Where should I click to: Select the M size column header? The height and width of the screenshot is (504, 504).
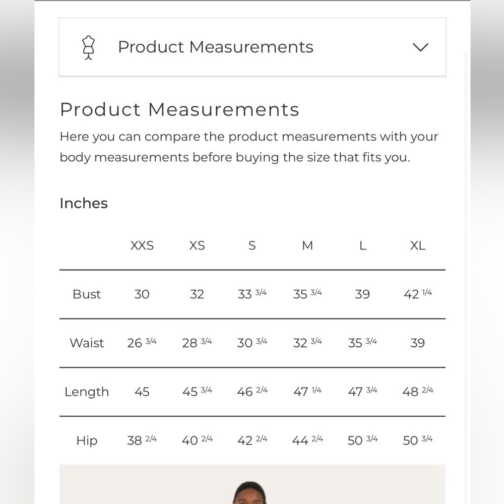point(307,245)
